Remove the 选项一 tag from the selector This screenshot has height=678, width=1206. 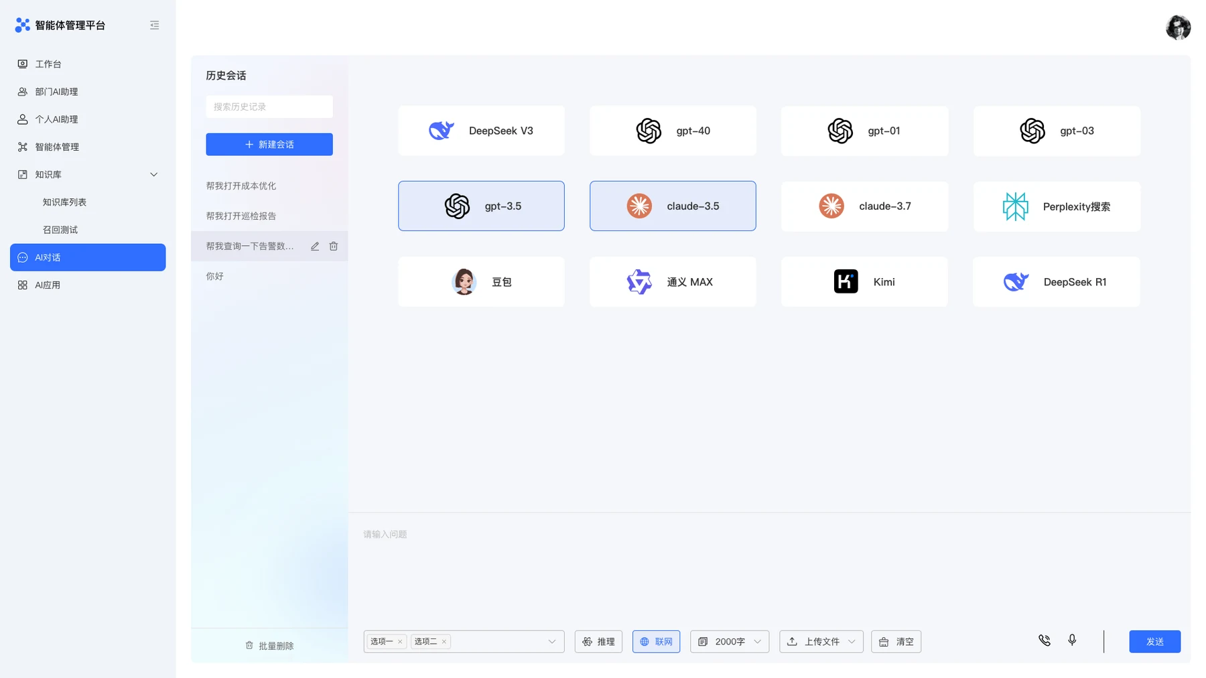400,642
